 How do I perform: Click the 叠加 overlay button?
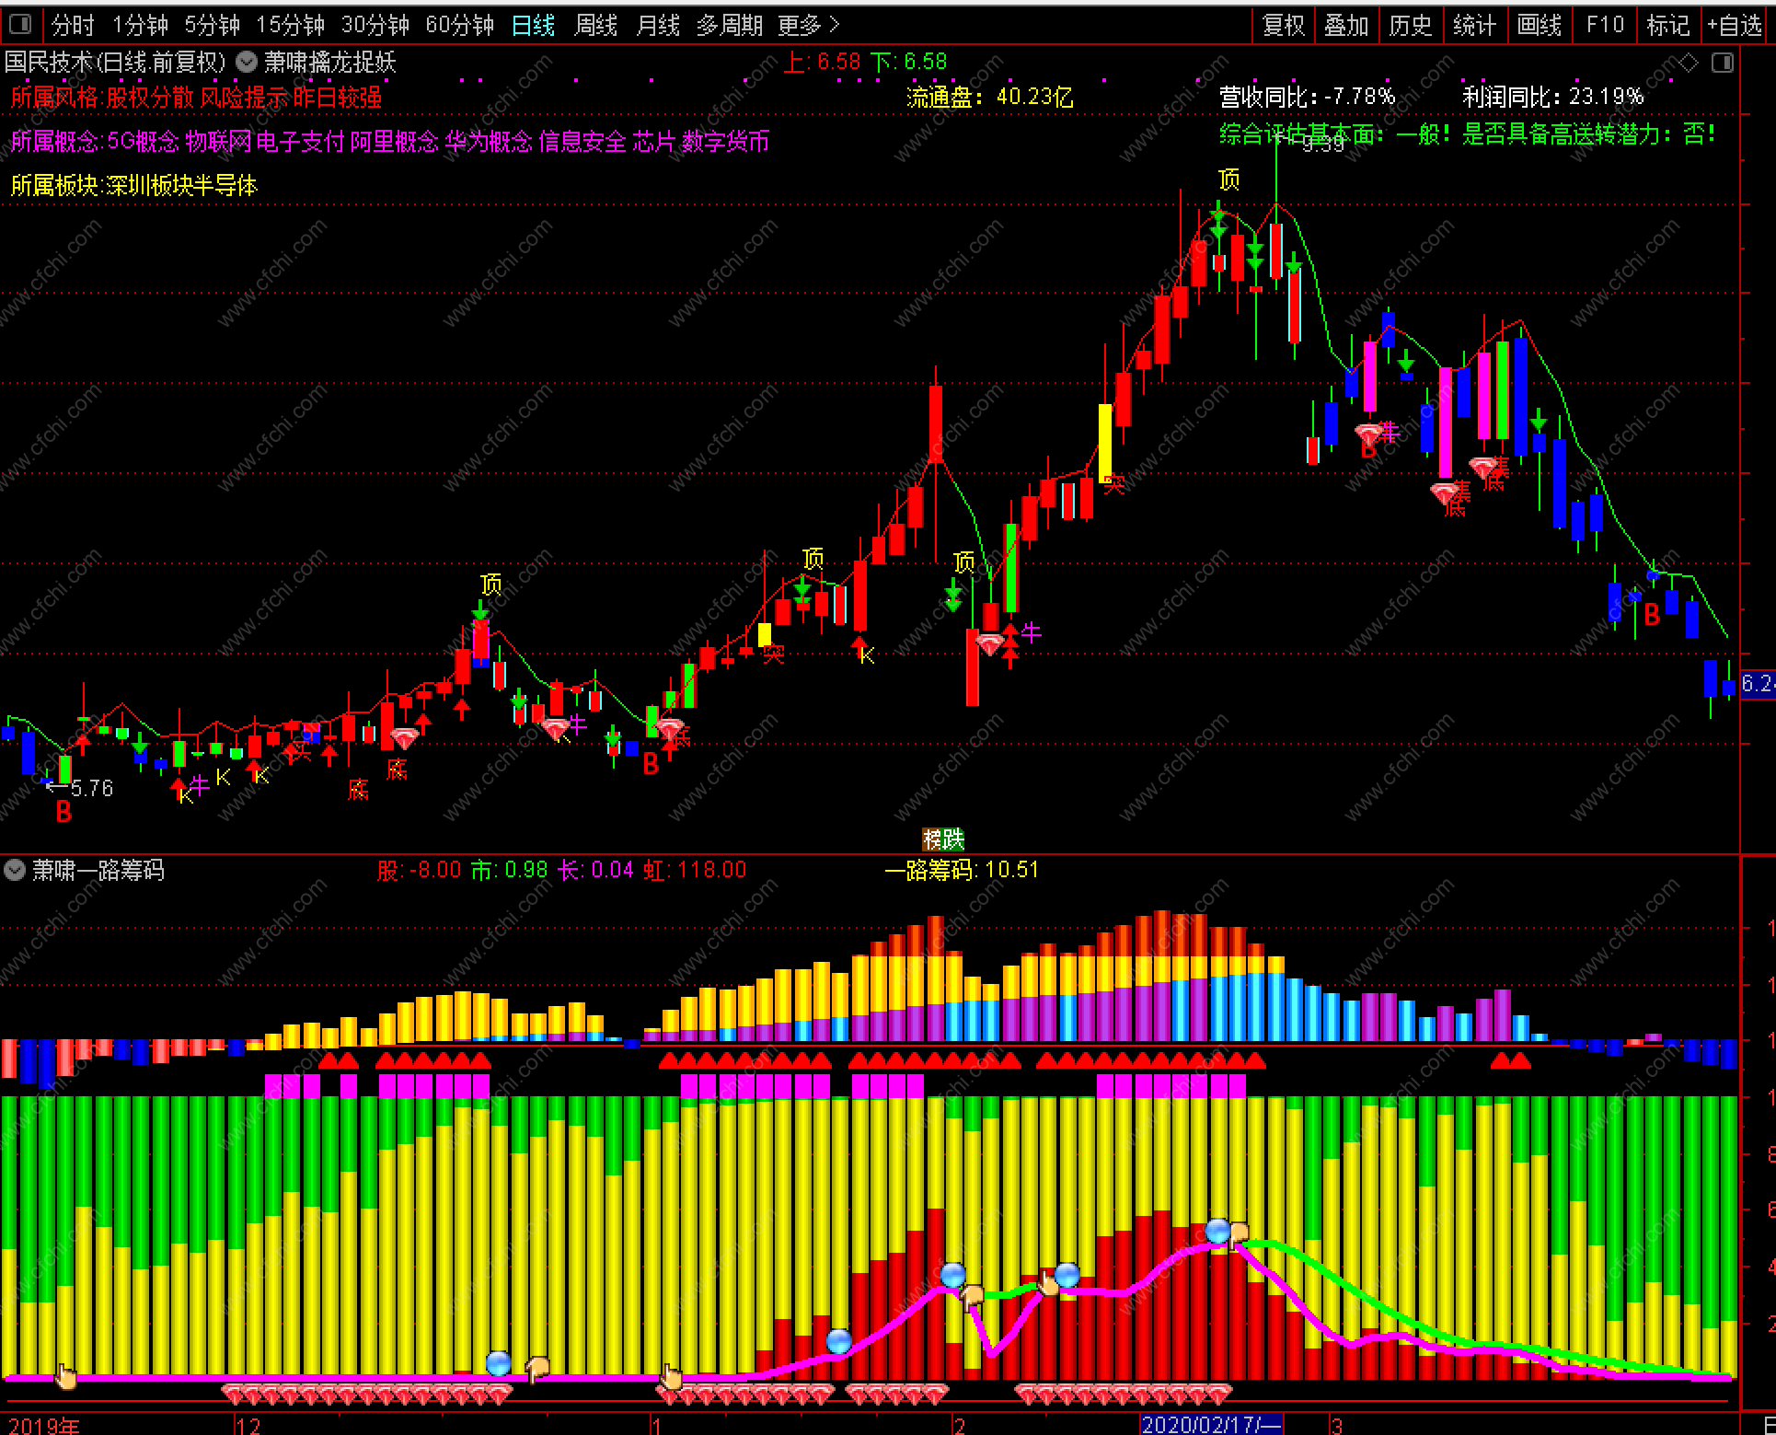tap(1346, 25)
